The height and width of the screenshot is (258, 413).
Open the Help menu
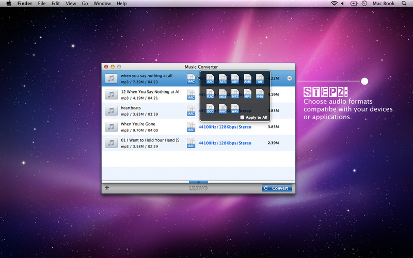pyautogui.click(x=122, y=4)
